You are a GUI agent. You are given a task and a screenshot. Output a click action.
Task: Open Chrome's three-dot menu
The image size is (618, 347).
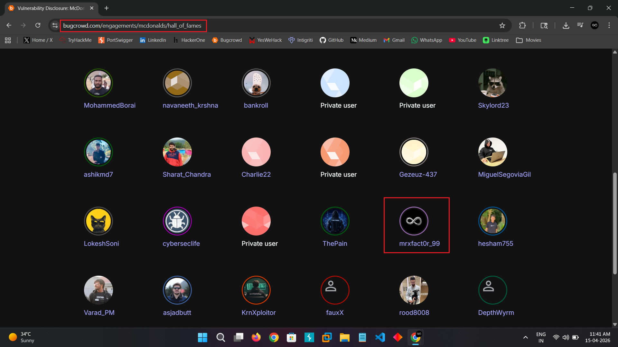(x=609, y=25)
